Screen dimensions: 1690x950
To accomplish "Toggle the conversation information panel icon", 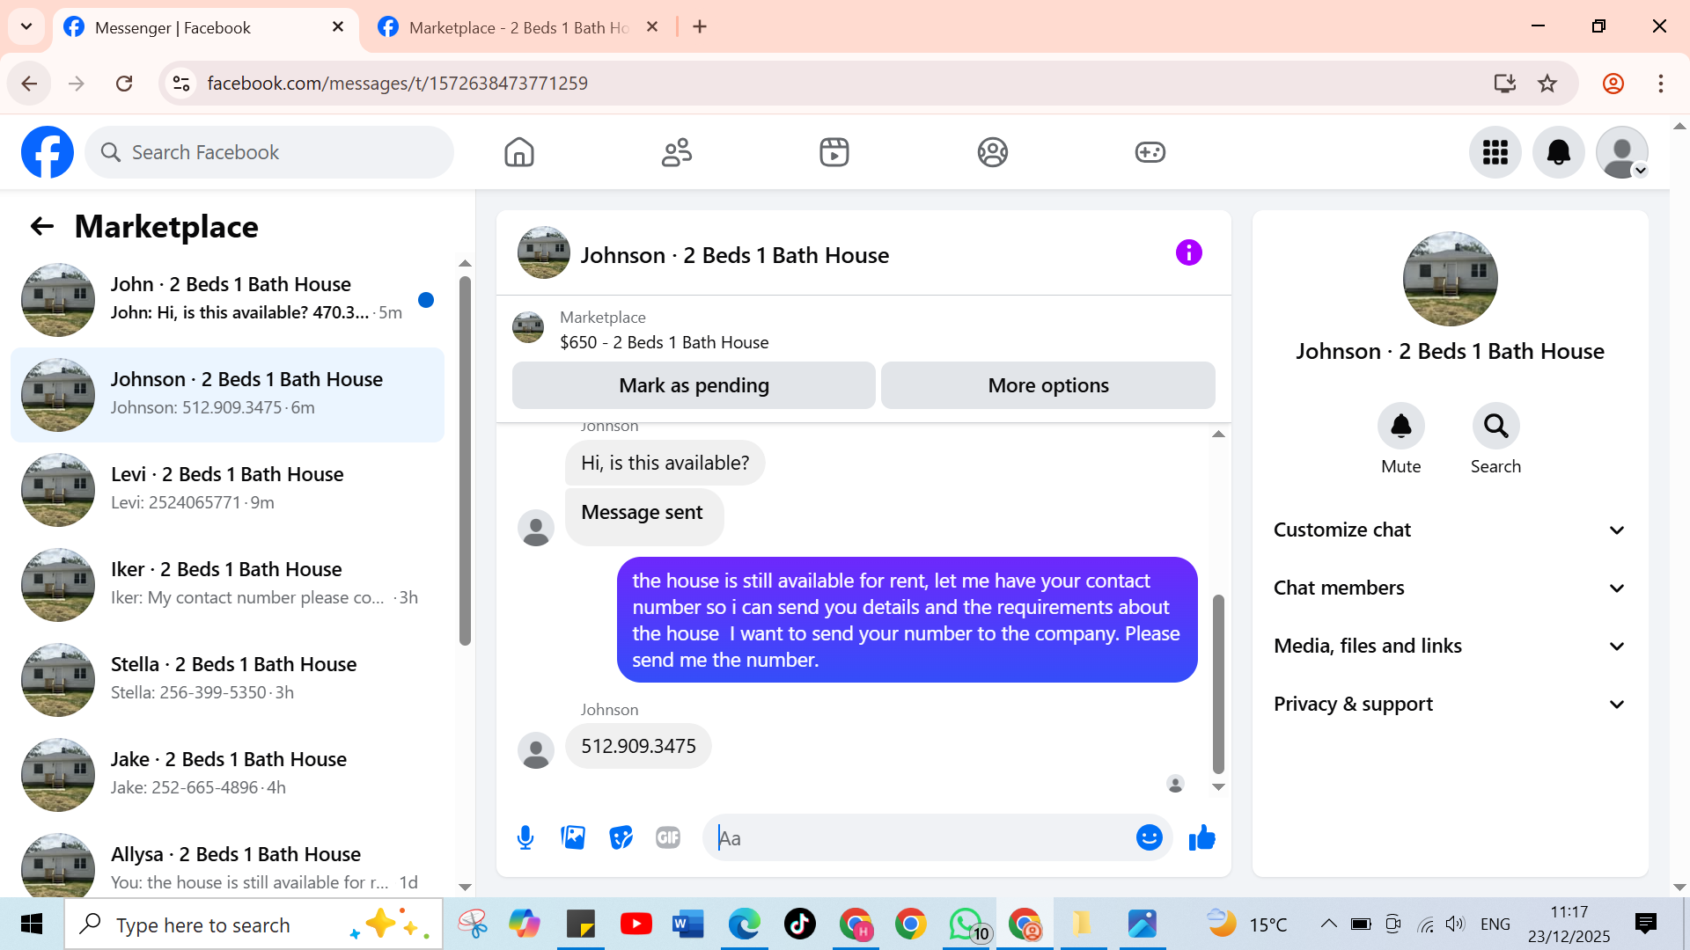I will pyautogui.click(x=1188, y=253).
